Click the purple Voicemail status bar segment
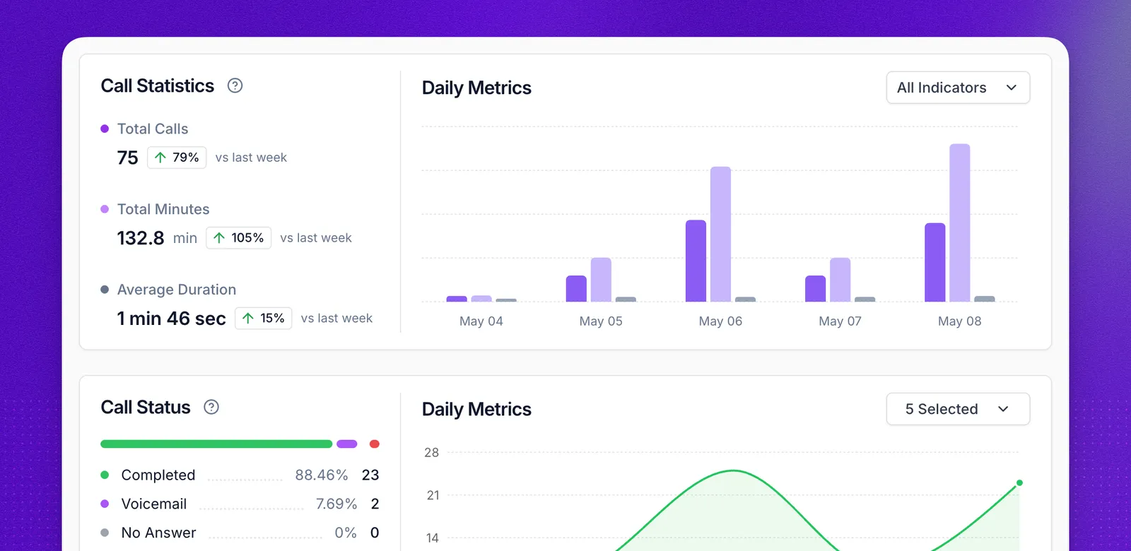Screen dimensions: 1131x551 pos(347,444)
